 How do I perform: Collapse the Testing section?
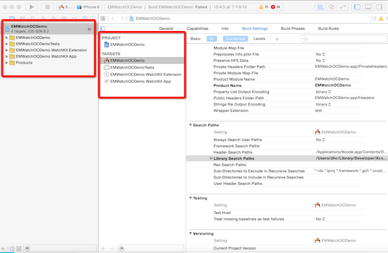pos(191,198)
